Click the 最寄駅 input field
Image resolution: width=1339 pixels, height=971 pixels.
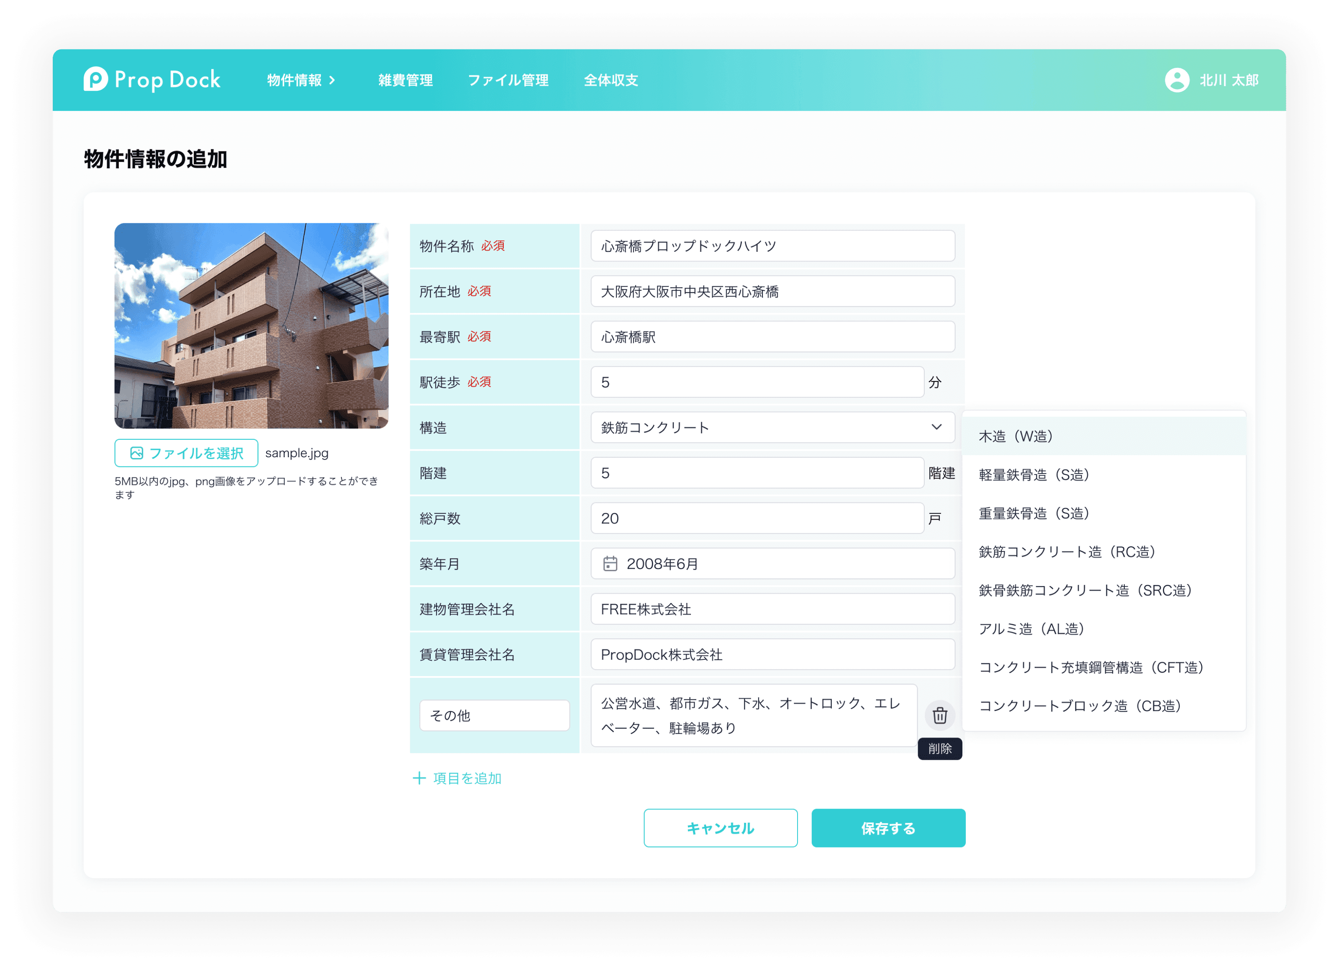pyautogui.click(x=772, y=336)
